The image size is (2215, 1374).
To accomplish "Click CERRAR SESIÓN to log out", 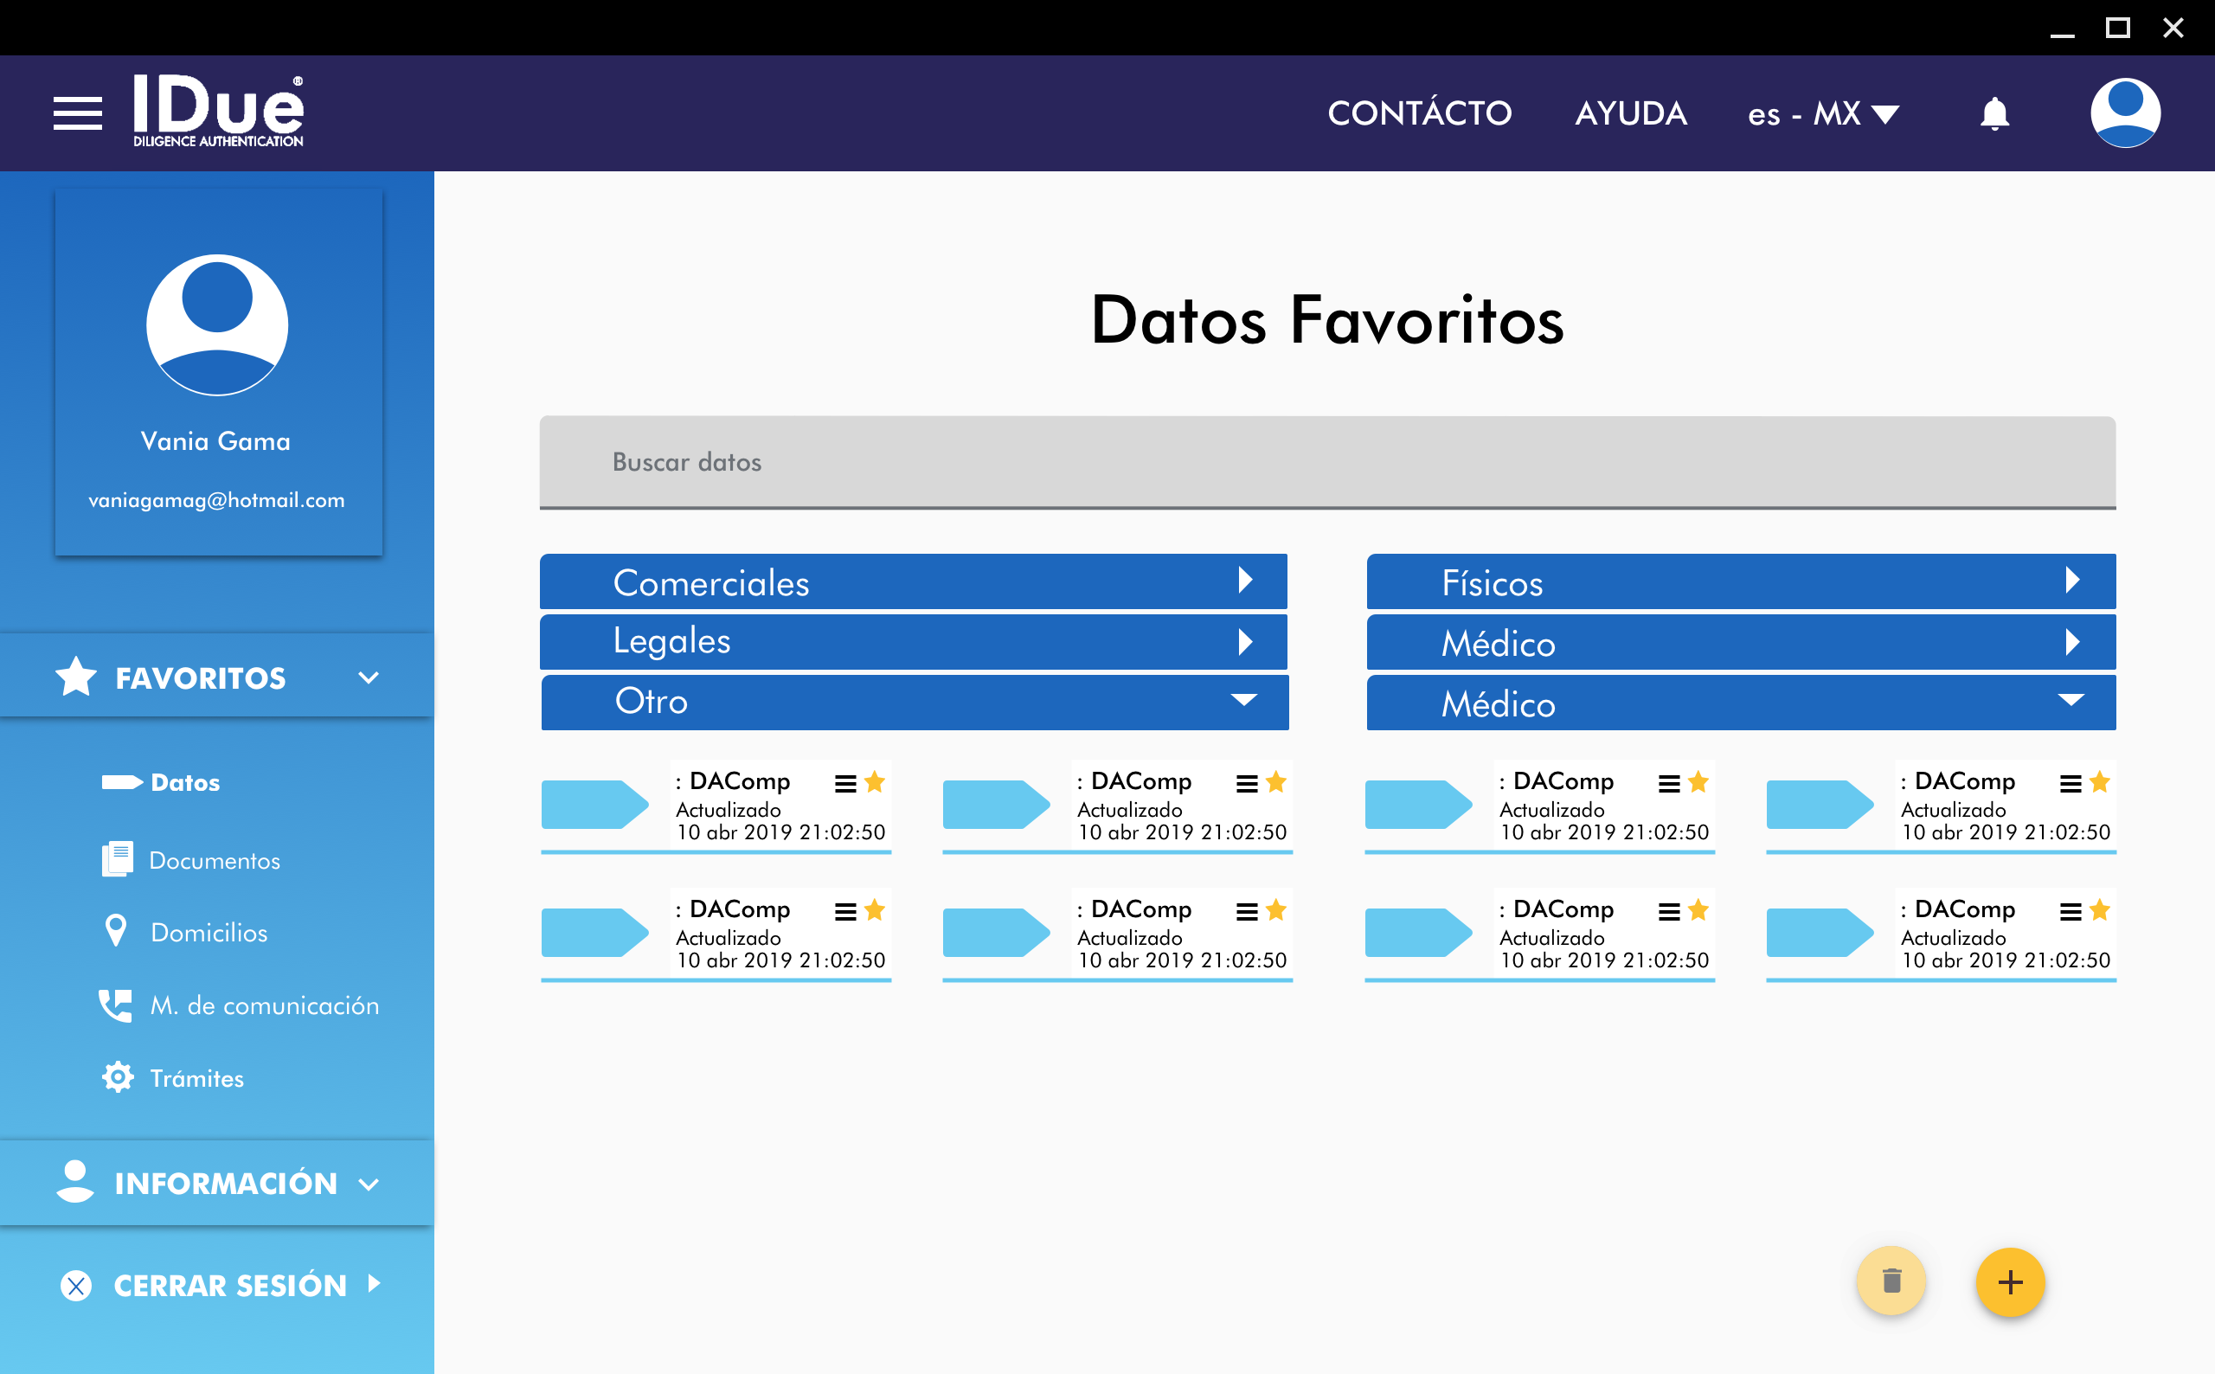I will point(230,1285).
